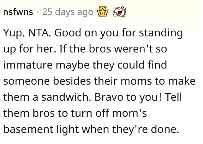
Task: Click the word "mom's" in the sixth line
Action: pyautogui.click(x=129, y=113)
